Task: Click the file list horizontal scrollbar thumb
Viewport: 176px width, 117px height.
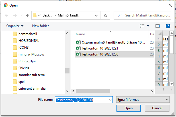Action: click(x=93, y=91)
